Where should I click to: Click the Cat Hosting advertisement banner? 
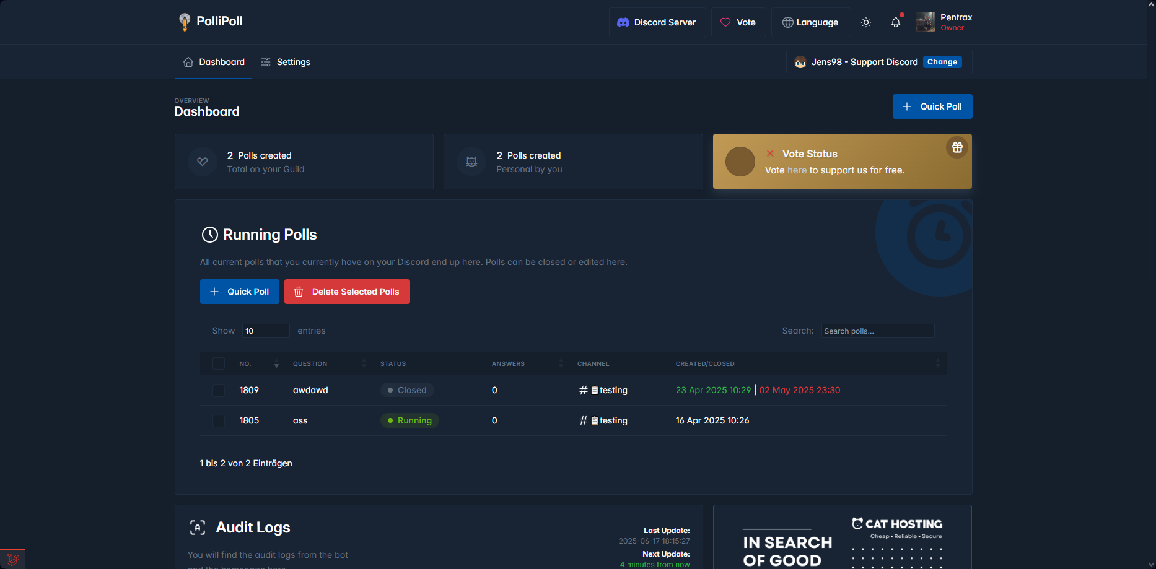842,537
